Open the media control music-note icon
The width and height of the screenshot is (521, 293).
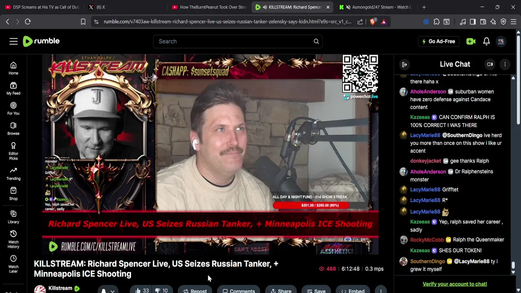(463, 22)
